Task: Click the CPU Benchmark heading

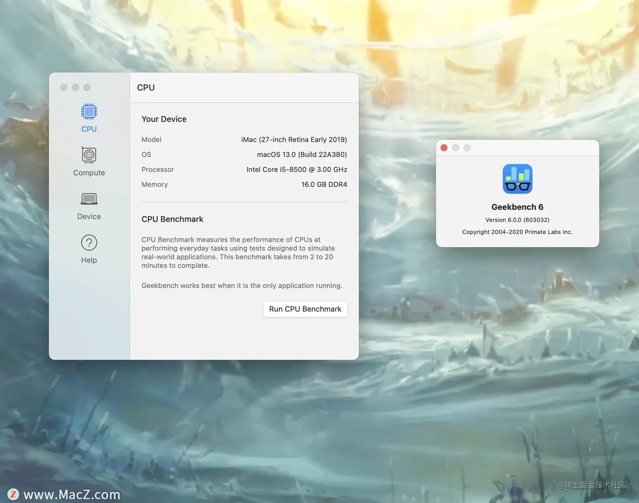Action: coord(172,219)
